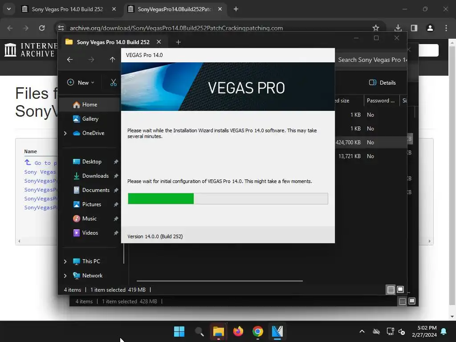Unpin Pictures using its pin icon
456x342 pixels.
116,204
